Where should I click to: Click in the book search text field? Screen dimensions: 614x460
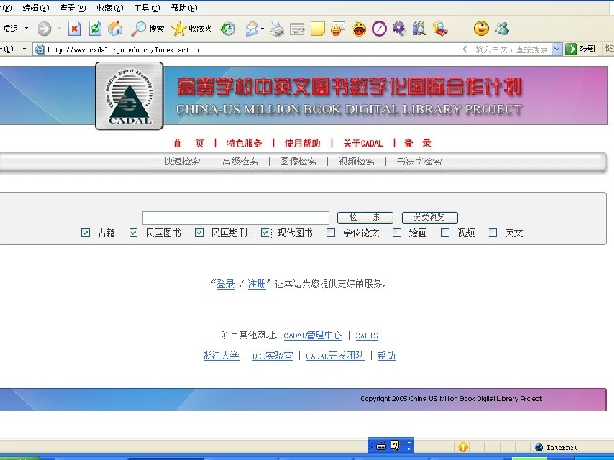235,217
